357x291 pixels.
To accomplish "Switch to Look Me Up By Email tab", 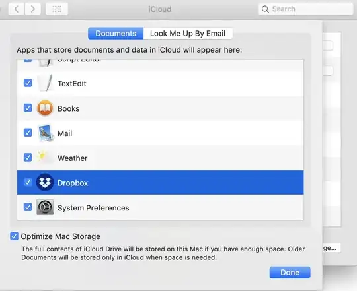I will (188, 34).
